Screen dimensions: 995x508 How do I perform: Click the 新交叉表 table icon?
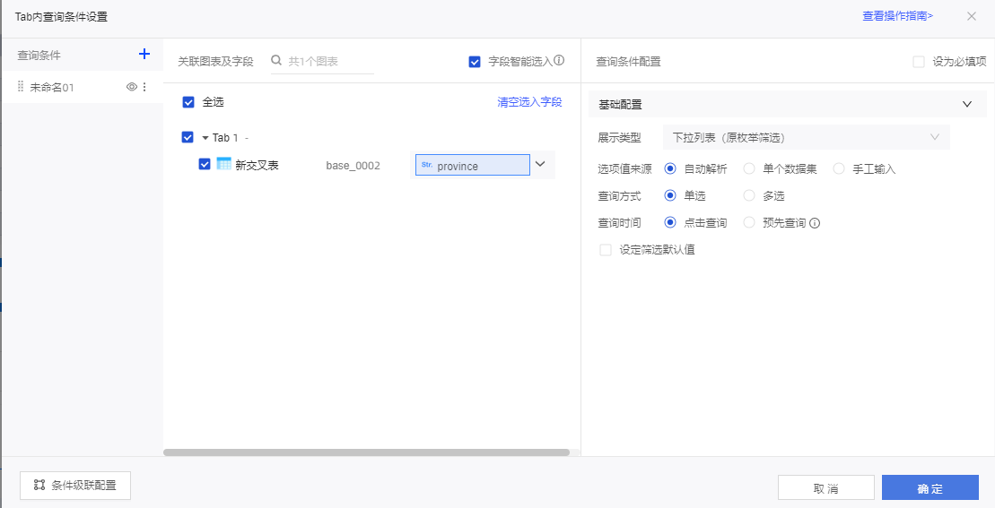click(224, 164)
